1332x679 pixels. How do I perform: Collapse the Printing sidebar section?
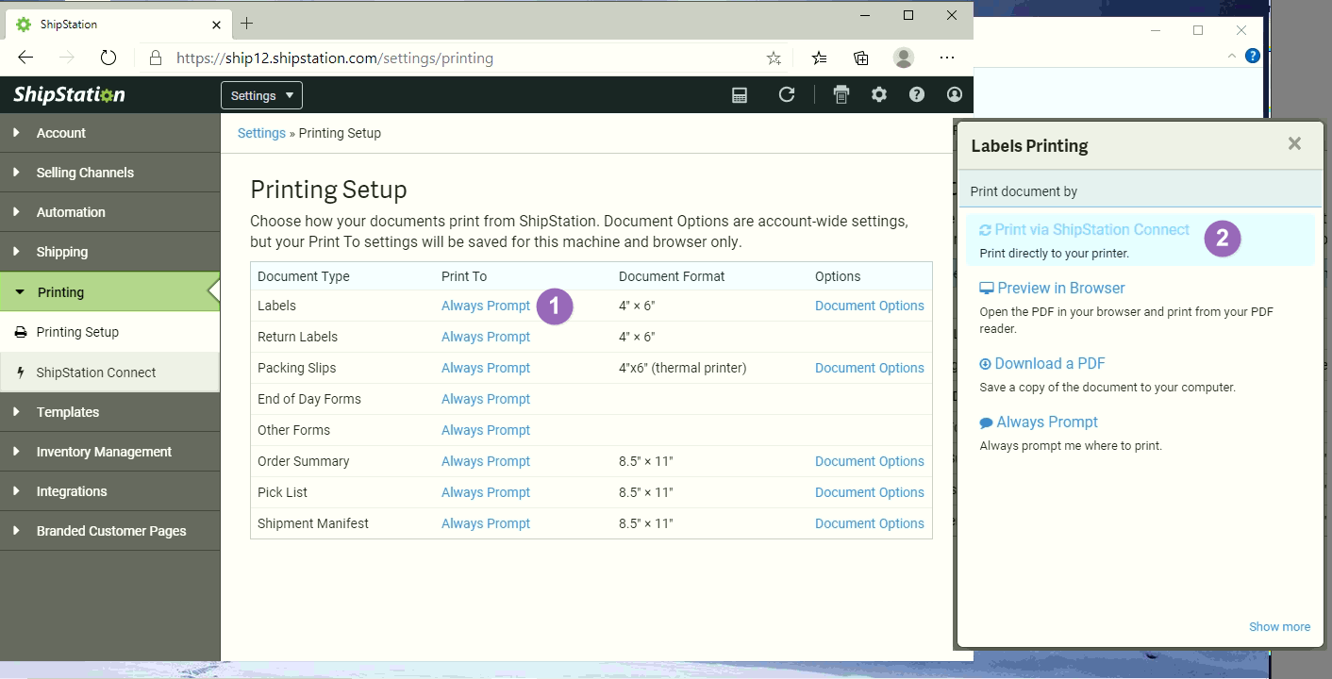tap(109, 292)
